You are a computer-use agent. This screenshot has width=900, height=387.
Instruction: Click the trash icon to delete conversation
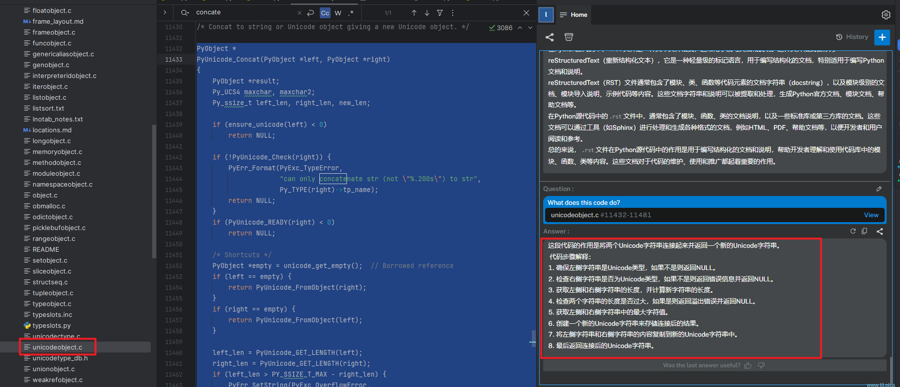coord(569,37)
